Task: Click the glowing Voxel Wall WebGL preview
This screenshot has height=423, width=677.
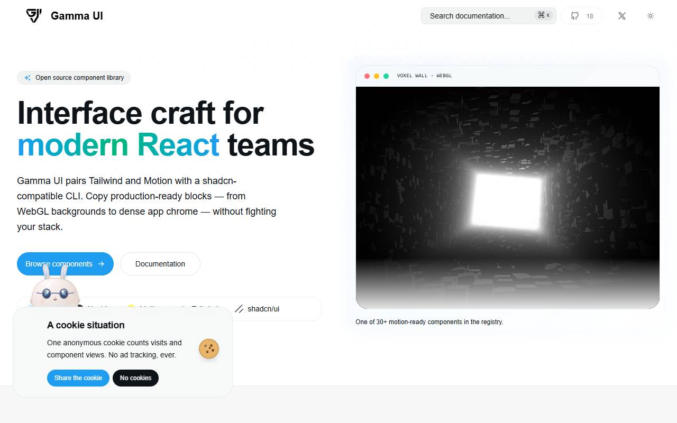Action: point(508,198)
